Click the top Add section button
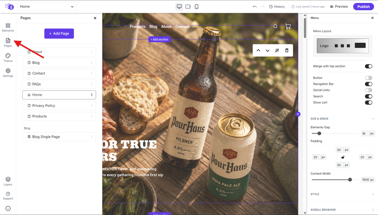The image size is (378, 215). pyautogui.click(x=159, y=39)
